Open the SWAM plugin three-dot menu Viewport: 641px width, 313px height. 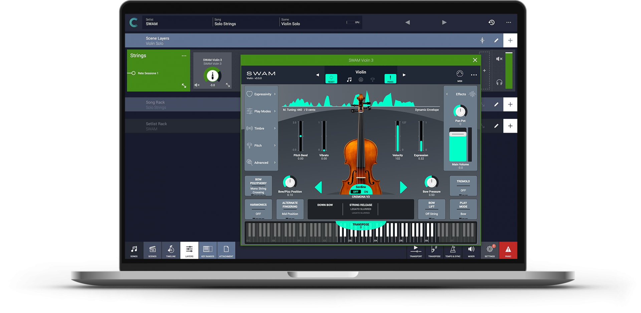click(474, 75)
